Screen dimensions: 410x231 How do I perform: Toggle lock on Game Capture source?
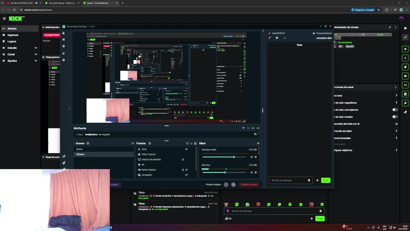pyautogui.click(x=183, y=170)
